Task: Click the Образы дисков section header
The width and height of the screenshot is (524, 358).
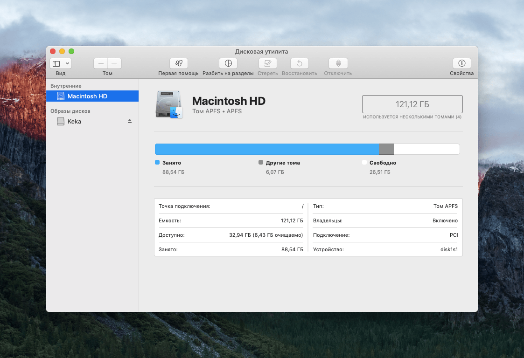Action: click(70, 111)
